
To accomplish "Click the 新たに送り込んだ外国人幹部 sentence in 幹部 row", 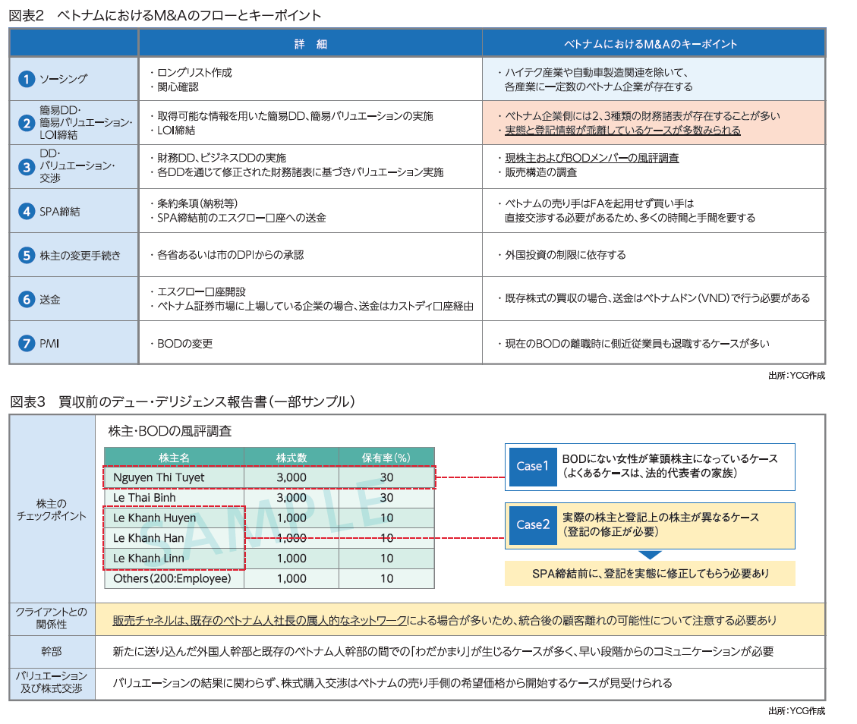I will point(443,651).
